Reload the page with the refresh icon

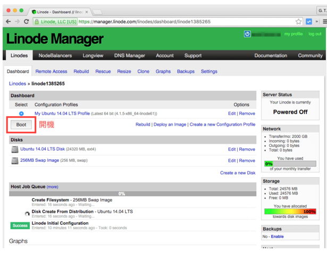27,22
